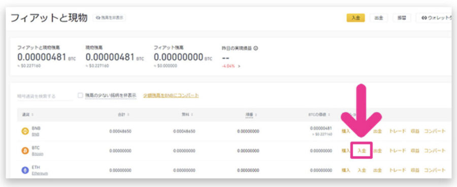Click the 現物残高 0.00000481 BTC value
This screenshot has width=457, height=187.
click(115, 57)
